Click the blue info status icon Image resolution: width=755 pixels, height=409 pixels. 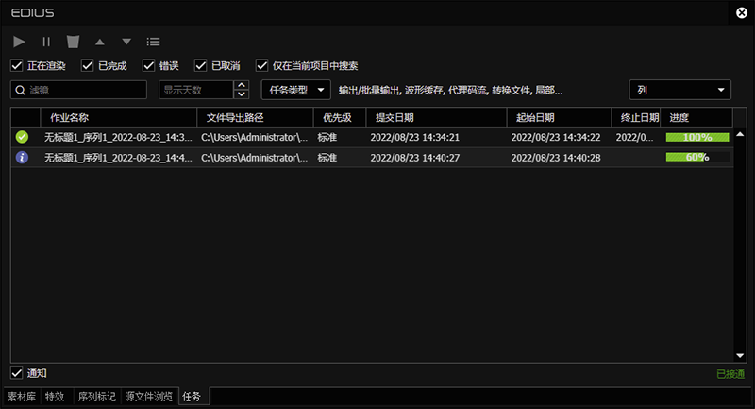tap(22, 158)
